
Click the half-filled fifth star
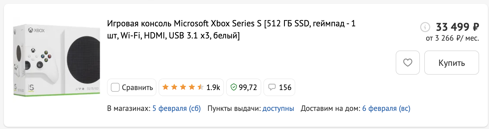coord(200,87)
